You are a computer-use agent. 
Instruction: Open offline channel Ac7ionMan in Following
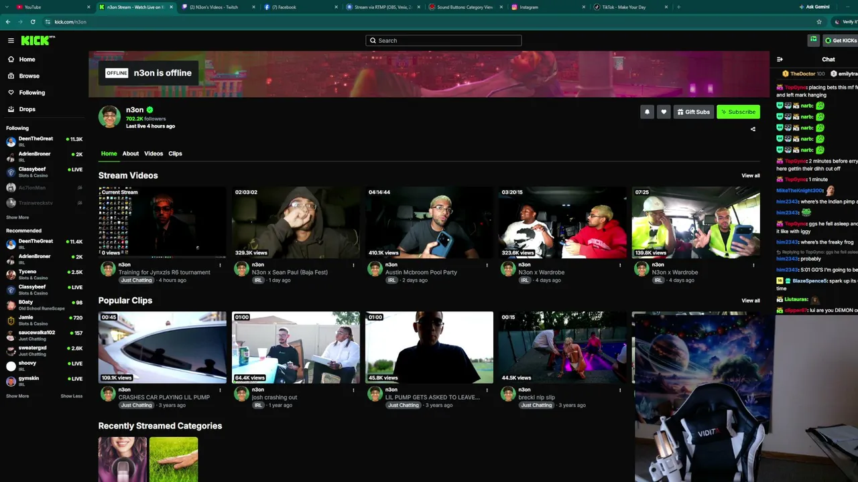(x=44, y=187)
